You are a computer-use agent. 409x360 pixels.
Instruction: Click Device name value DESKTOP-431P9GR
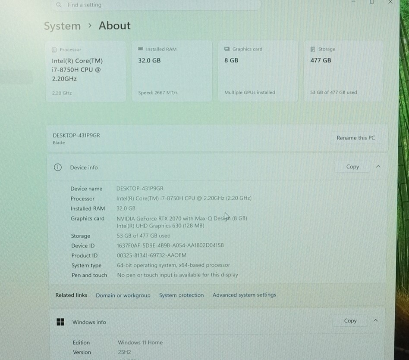click(x=140, y=189)
